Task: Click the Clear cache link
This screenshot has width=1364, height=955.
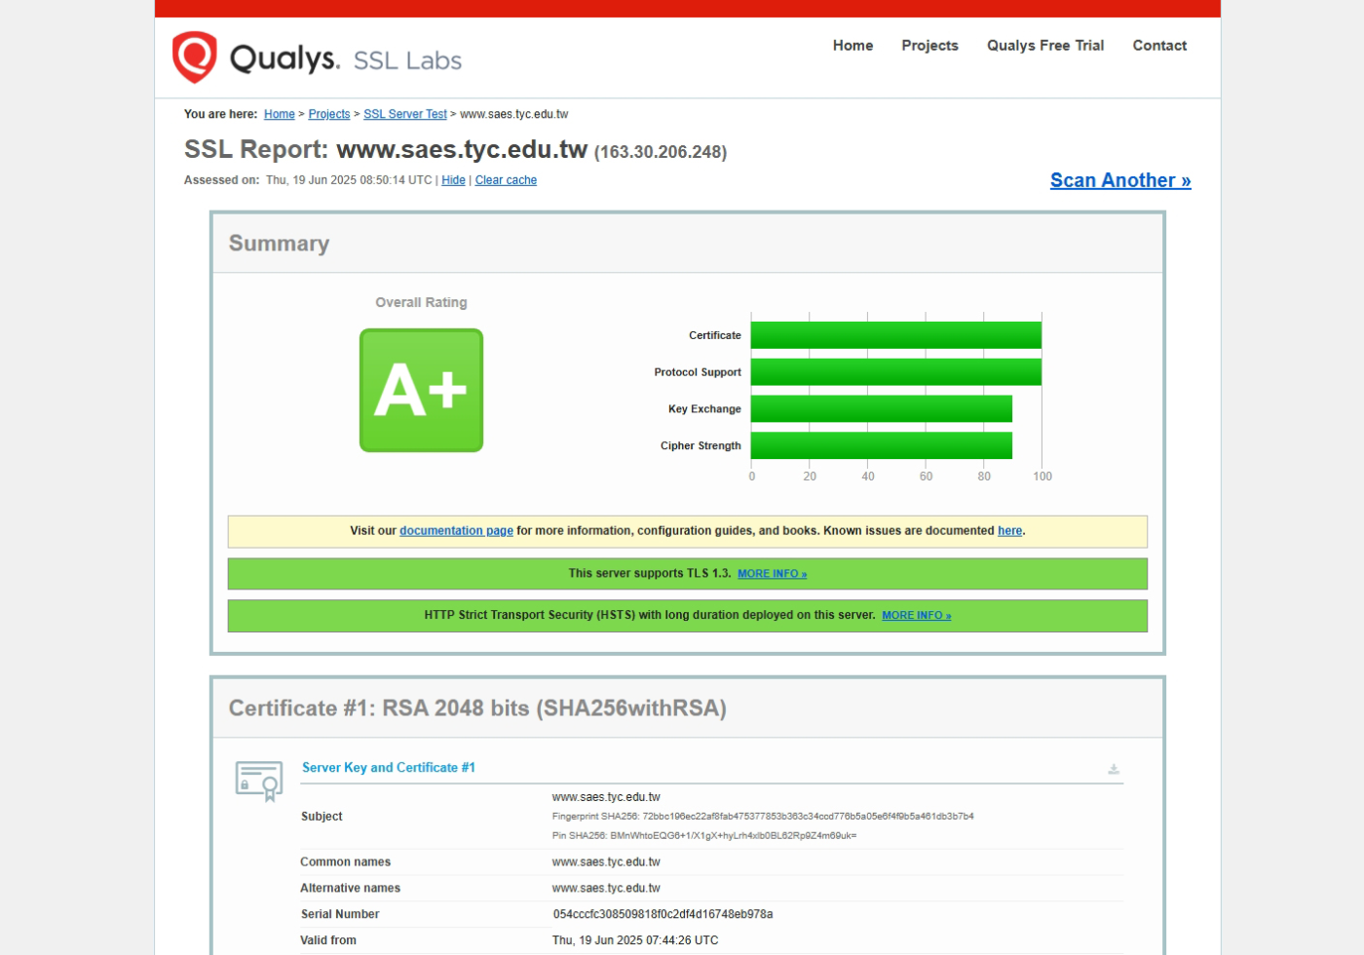Action: [x=506, y=180]
